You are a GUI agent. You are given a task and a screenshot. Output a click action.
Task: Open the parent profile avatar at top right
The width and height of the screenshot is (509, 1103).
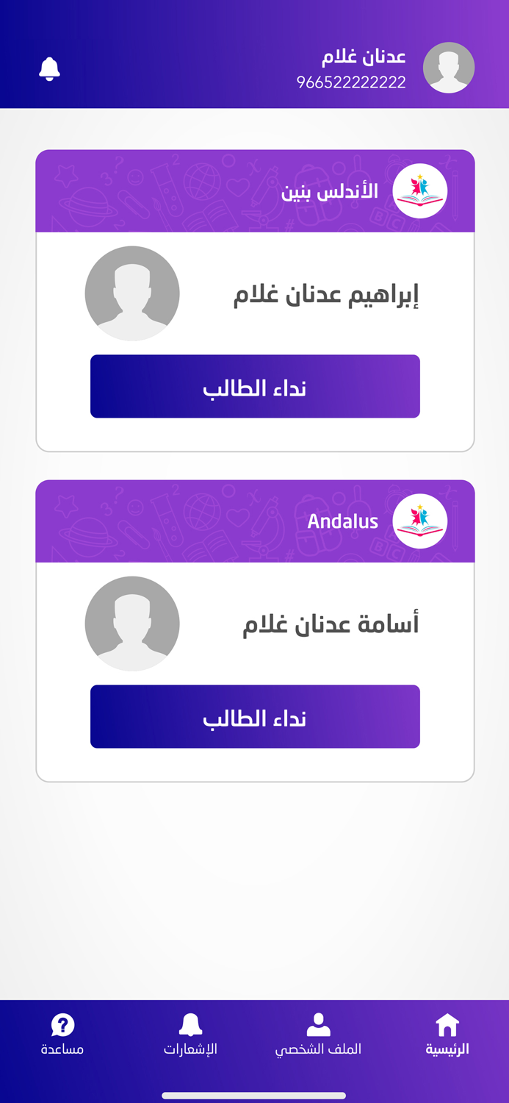pos(449,67)
